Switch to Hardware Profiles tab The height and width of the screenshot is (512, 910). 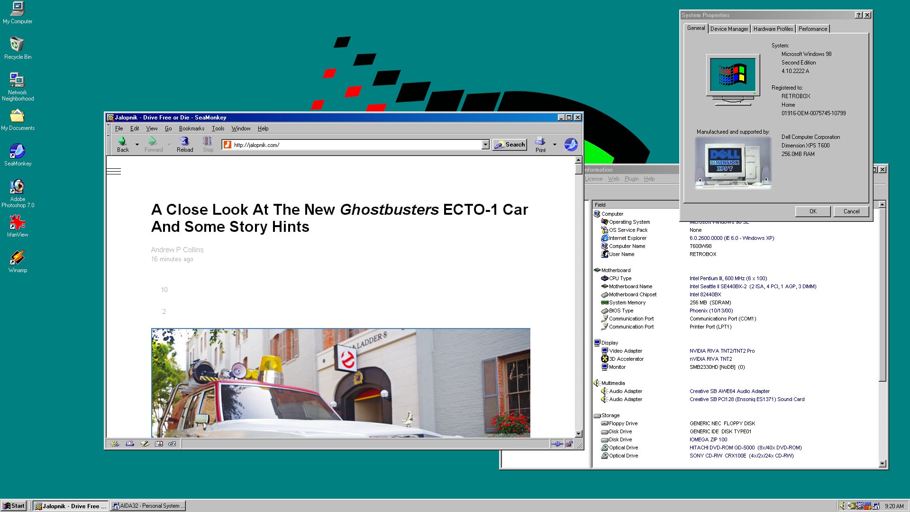coord(773,29)
